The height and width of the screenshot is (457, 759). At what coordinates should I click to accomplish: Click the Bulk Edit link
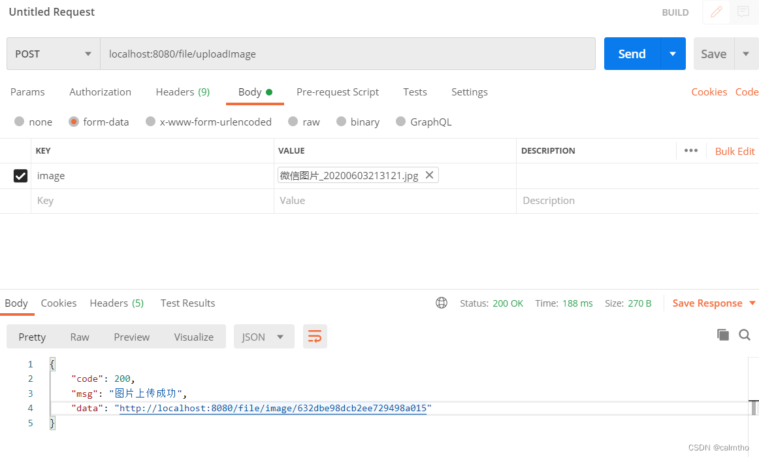(x=735, y=151)
